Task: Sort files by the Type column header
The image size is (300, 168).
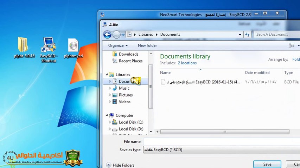Action: click(288, 73)
